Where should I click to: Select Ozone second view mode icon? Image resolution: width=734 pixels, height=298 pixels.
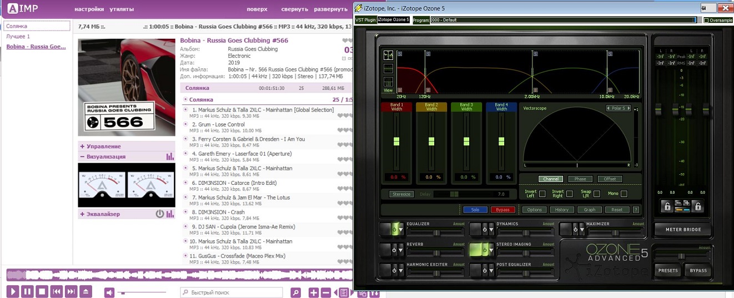pos(389,68)
